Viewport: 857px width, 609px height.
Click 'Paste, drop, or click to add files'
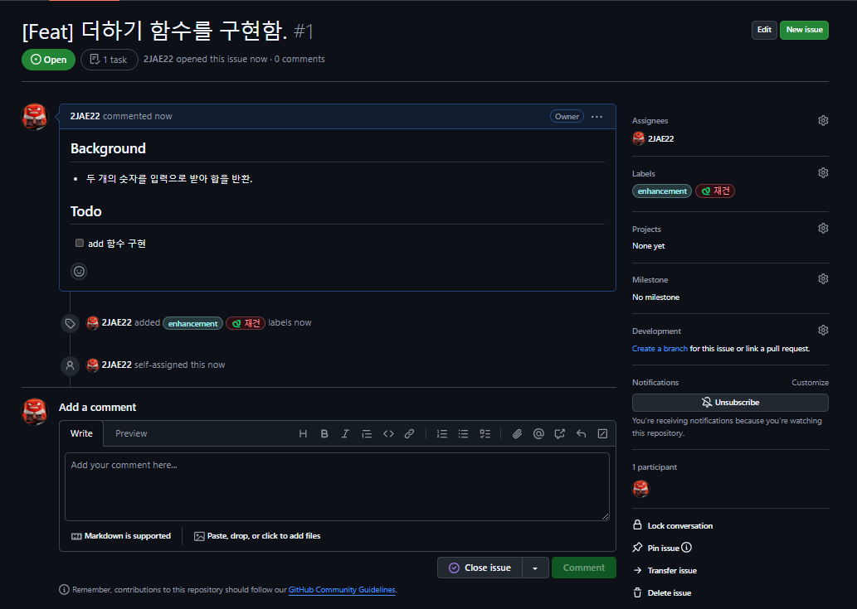coord(257,536)
